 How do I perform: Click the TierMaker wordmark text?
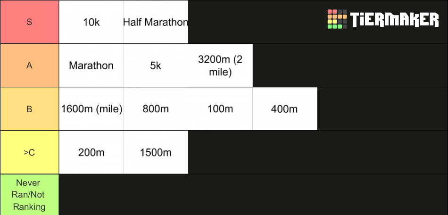[x=395, y=19]
